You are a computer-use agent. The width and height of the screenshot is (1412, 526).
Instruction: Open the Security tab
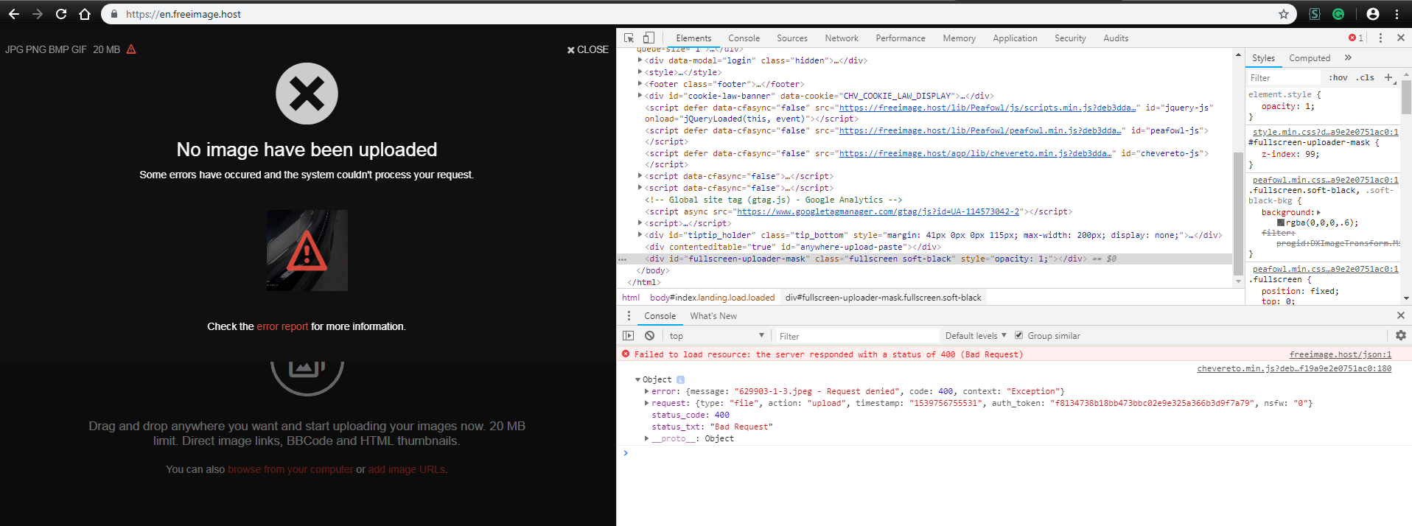1070,38
